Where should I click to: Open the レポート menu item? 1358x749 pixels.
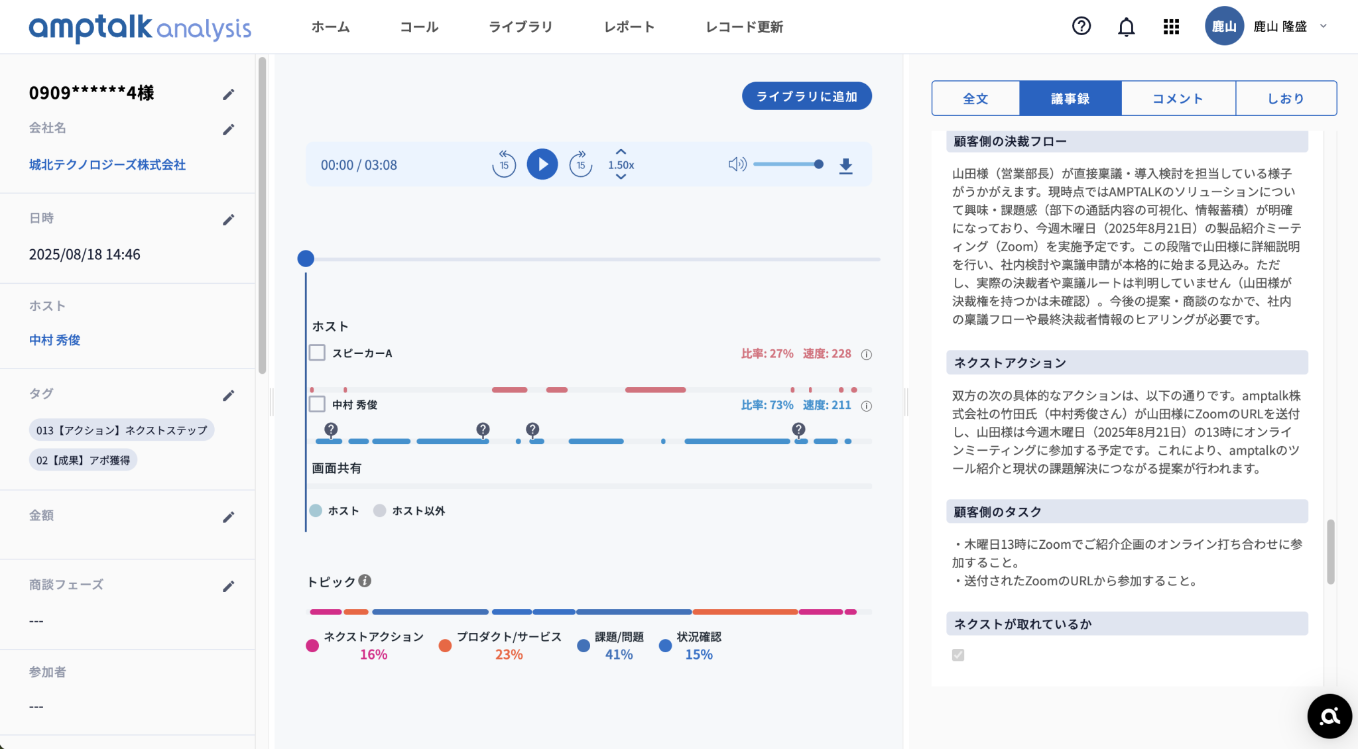[x=629, y=27]
